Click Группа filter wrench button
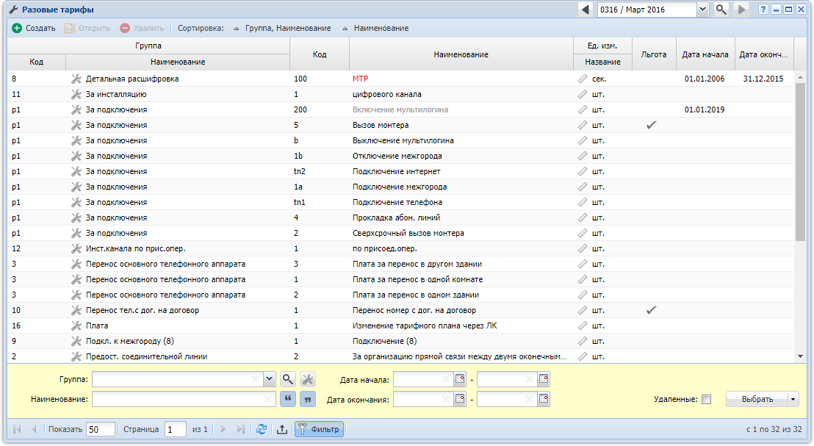Viewport: 814px width, 446px height. [307, 379]
